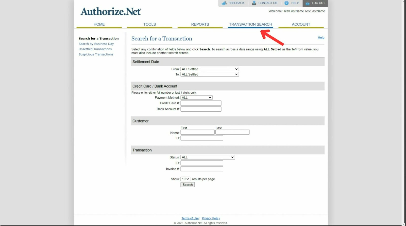Go to the HOME tab
Viewport: 406px width, 226px height.
pyautogui.click(x=99, y=24)
